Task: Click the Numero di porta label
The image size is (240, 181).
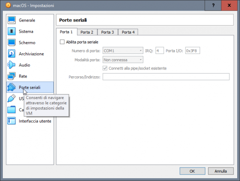Action: [86, 51]
